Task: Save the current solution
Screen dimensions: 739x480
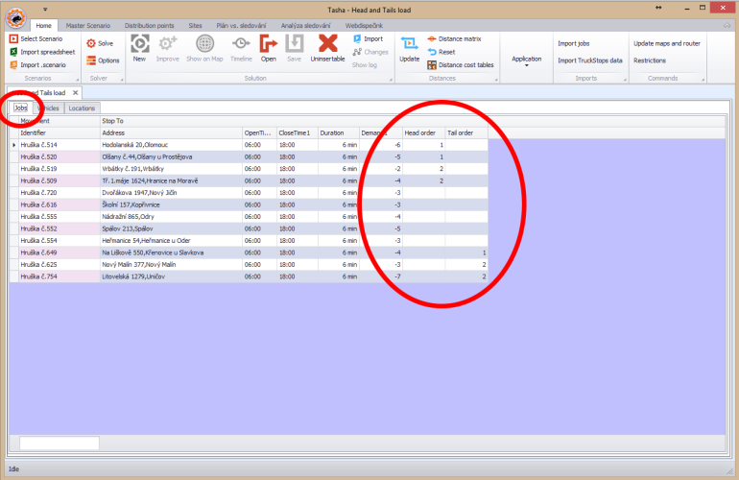Action: click(x=294, y=49)
